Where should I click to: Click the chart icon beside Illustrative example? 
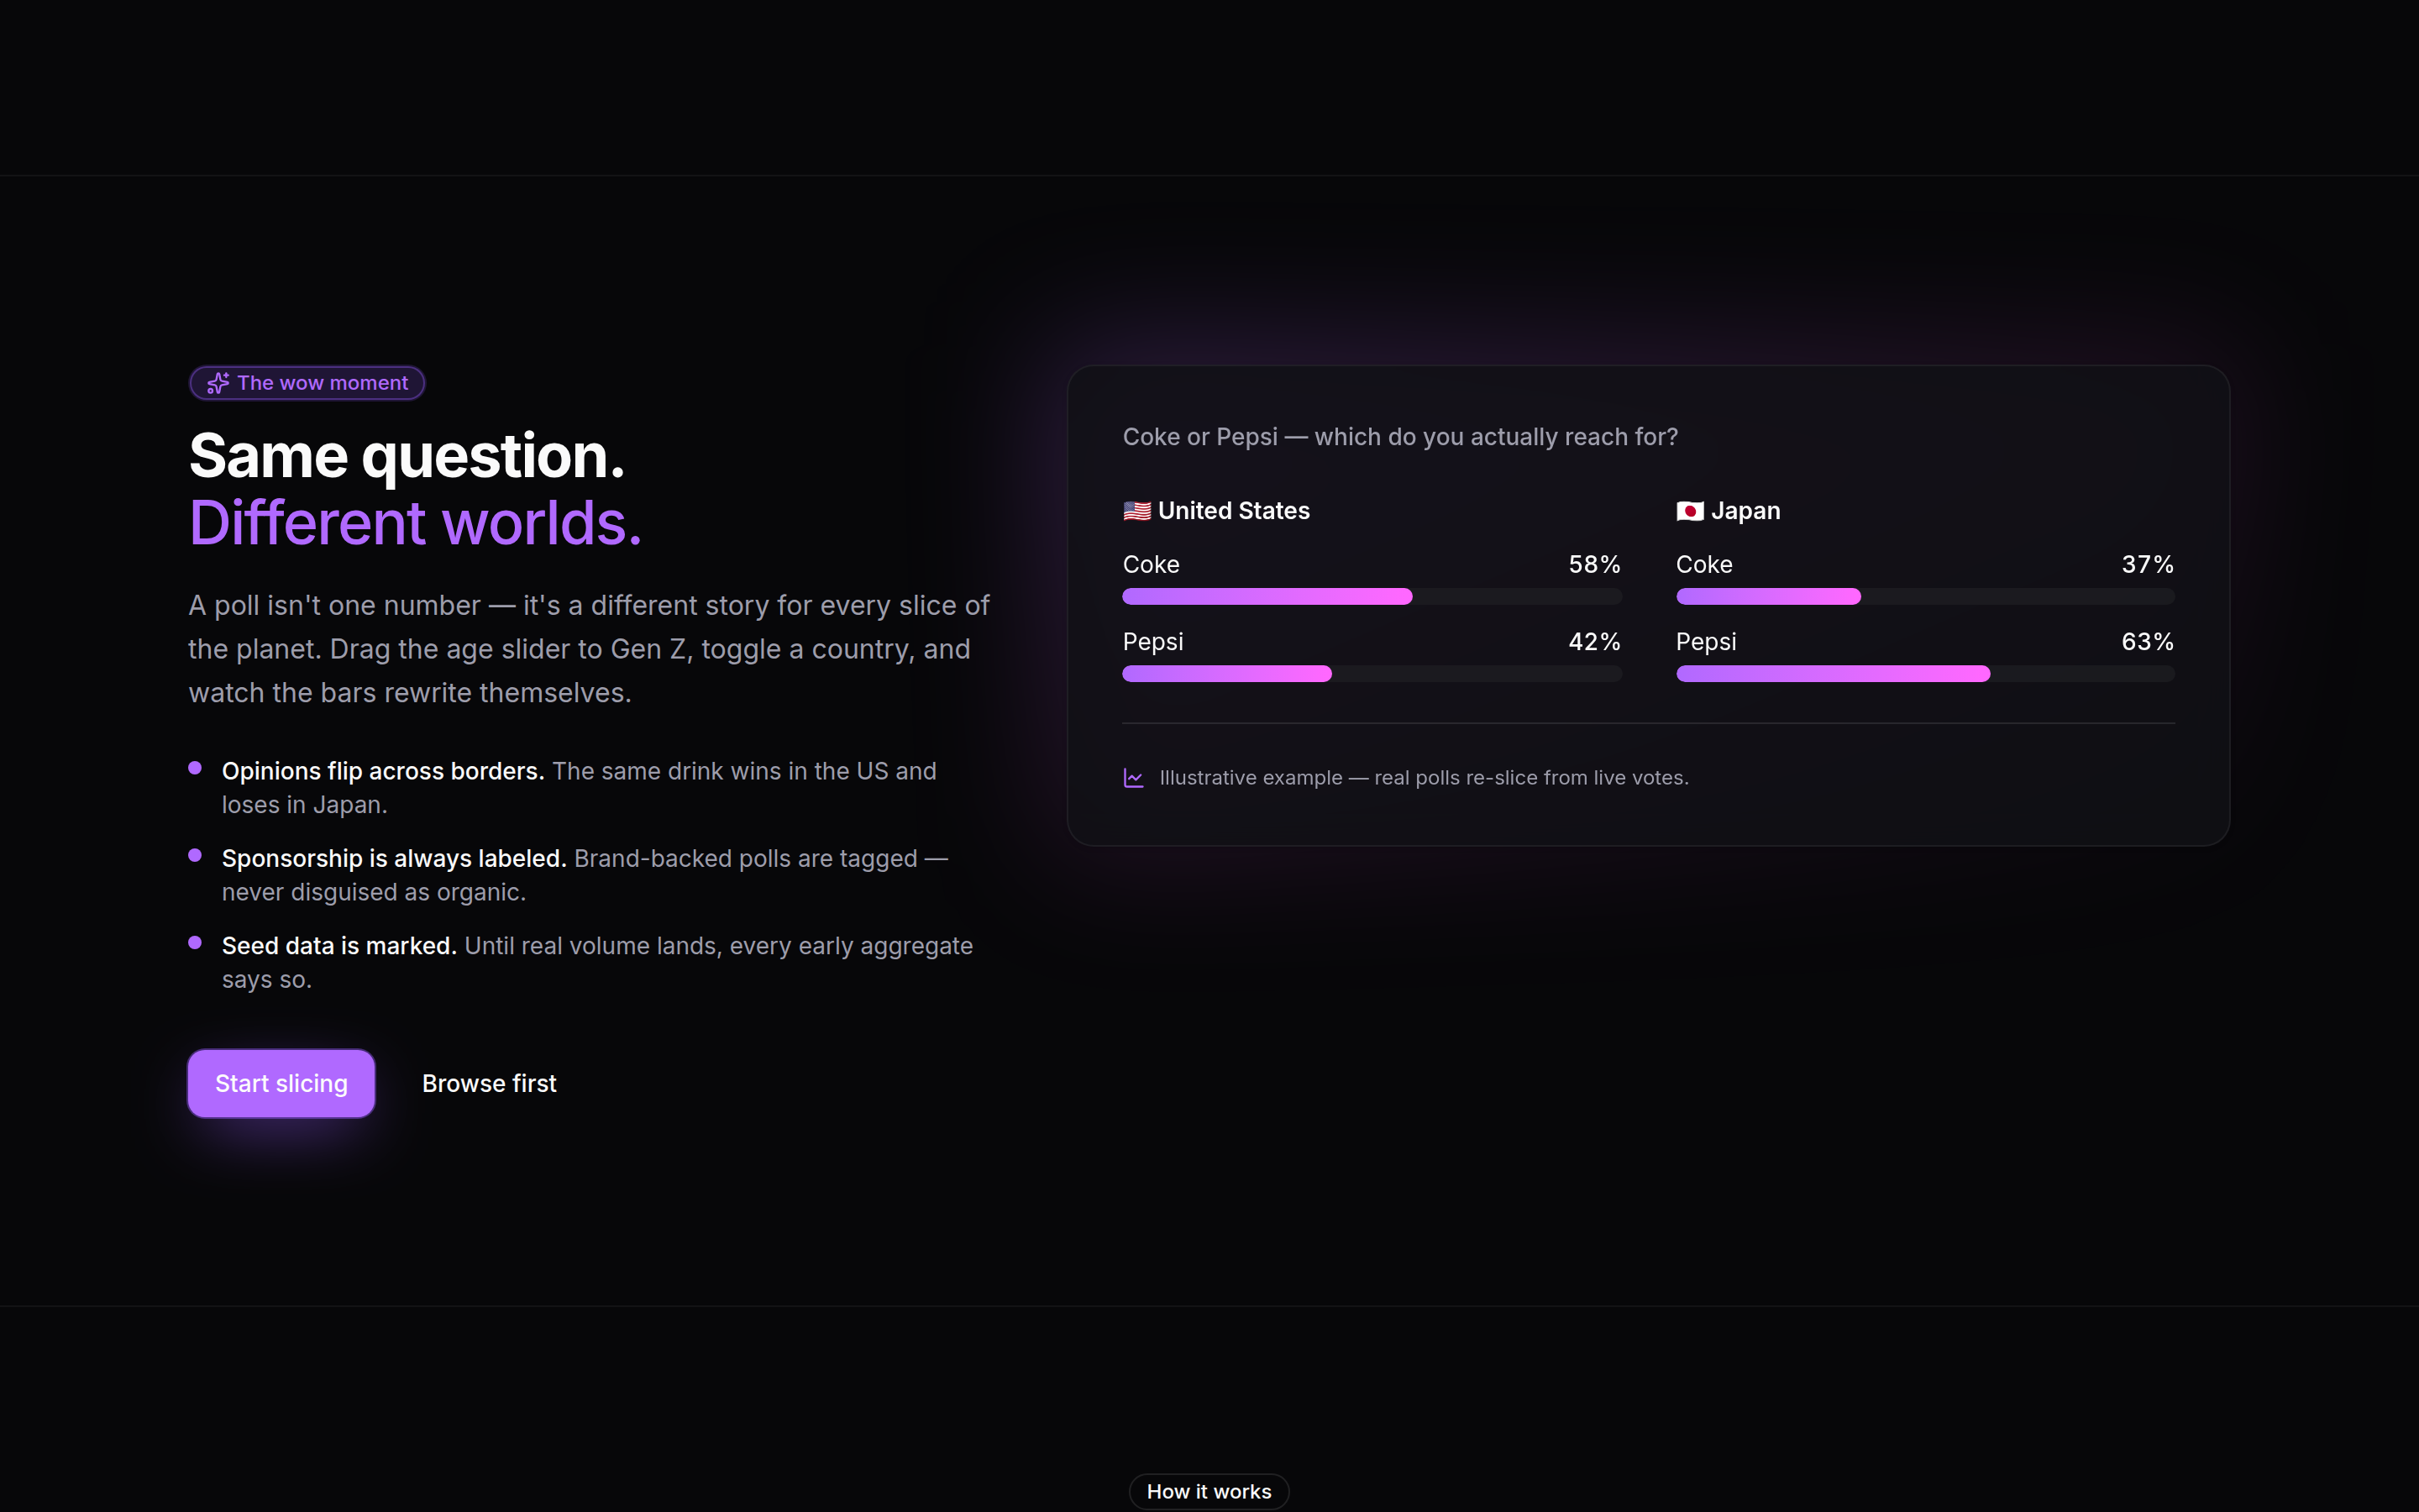pyautogui.click(x=1134, y=778)
